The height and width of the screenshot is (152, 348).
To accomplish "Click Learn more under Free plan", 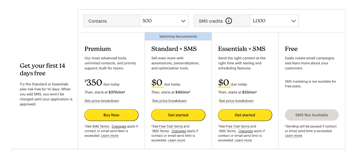I will coord(293,135).
